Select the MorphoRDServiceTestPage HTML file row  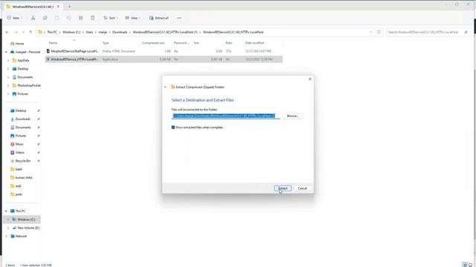click(x=164, y=51)
